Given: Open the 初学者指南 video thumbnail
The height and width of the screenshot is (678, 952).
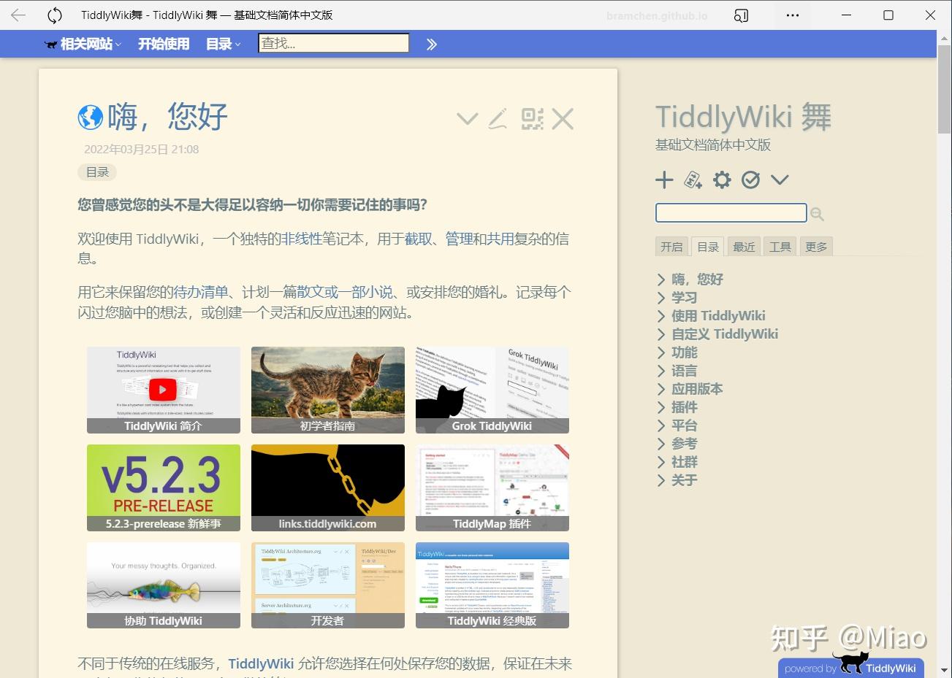Looking at the screenshot, I should (x=327, y=390).
